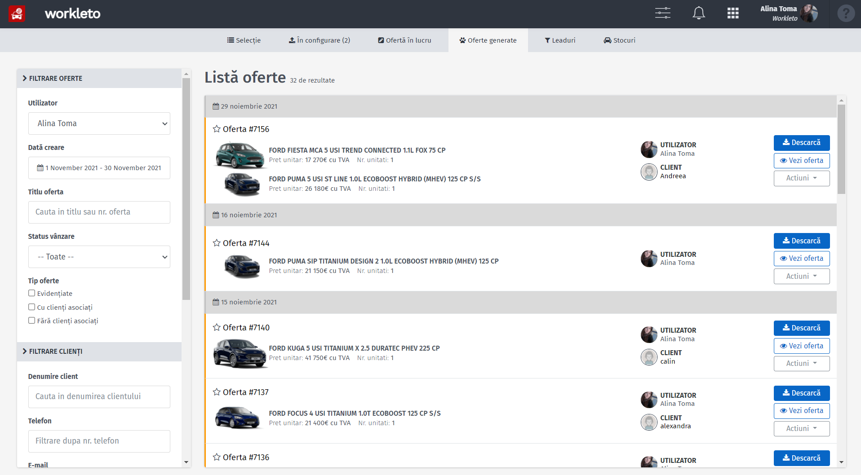Star Oferta #7144 as favorite
The image size is (861, 475).
[217, 243]
